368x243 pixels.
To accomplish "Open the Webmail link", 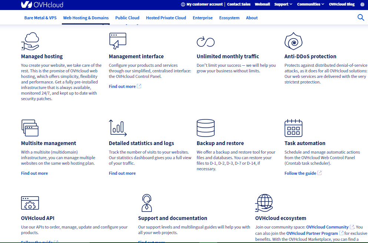I will tap(262, 4).
